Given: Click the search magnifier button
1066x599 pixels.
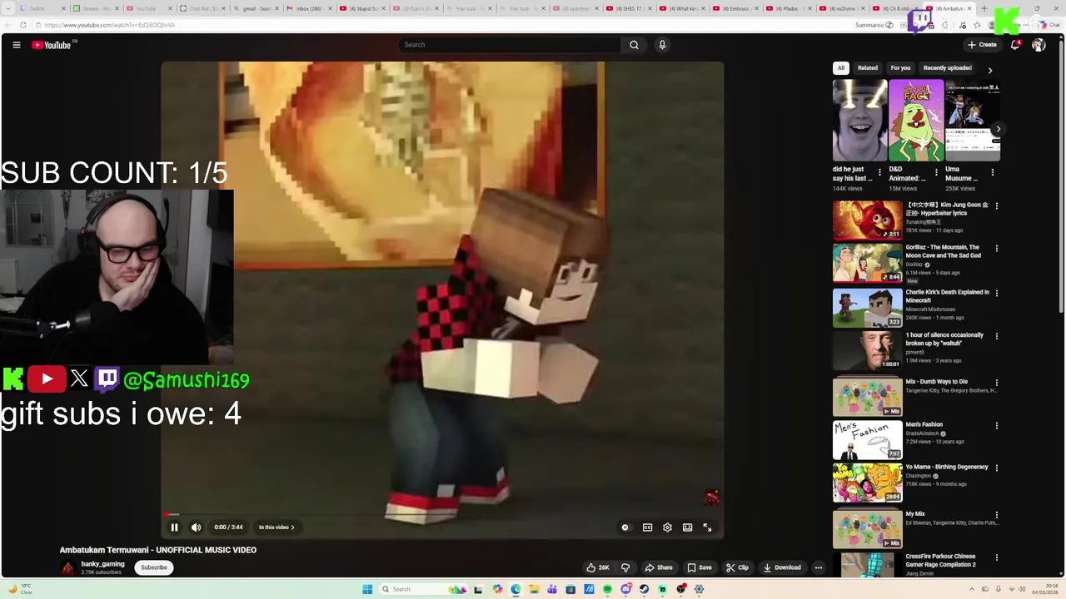Looking at the screenshot, I should coord(634,45).
